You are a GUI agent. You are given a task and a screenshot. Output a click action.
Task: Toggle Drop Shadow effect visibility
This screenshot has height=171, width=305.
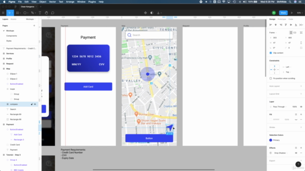[296, 153]
